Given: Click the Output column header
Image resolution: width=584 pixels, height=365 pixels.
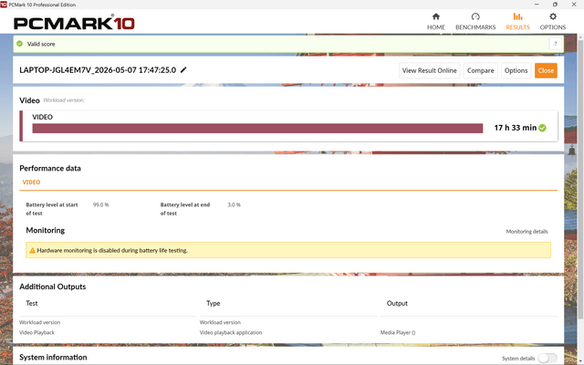Looking at the screenshot, I should click(x=397, y=303).
